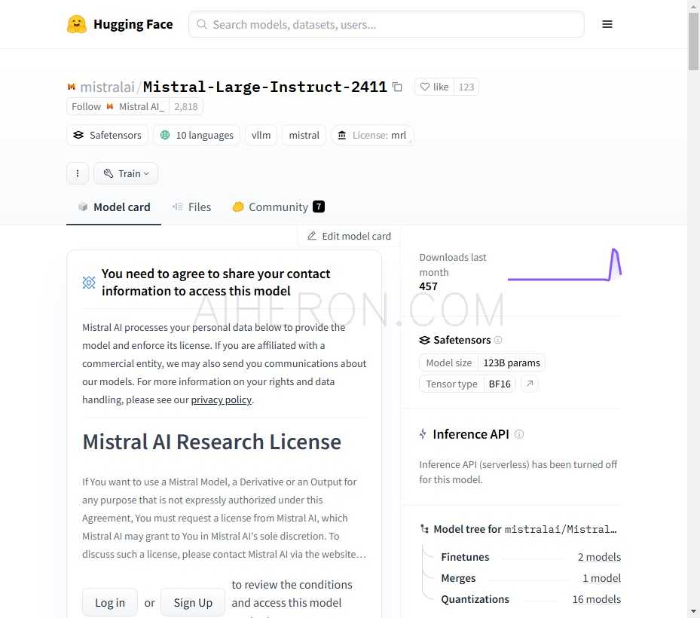The image size is (700, 618).
Task: Expand the Train dropdown
Action: click(x=126, y=173)
